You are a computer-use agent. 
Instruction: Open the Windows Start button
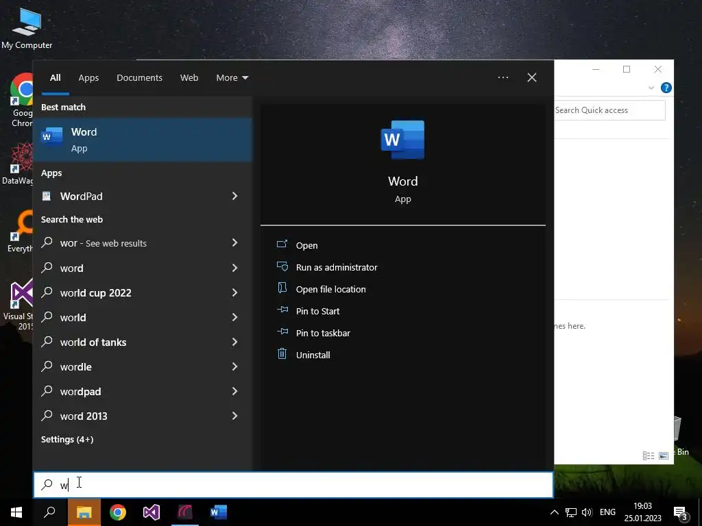16,512
